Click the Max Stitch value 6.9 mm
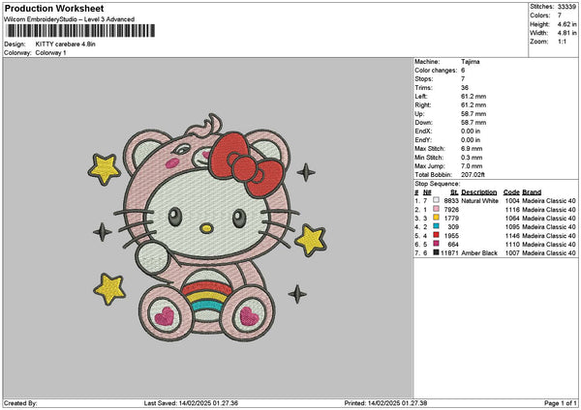The image size is (581, 410). point(472,149)
